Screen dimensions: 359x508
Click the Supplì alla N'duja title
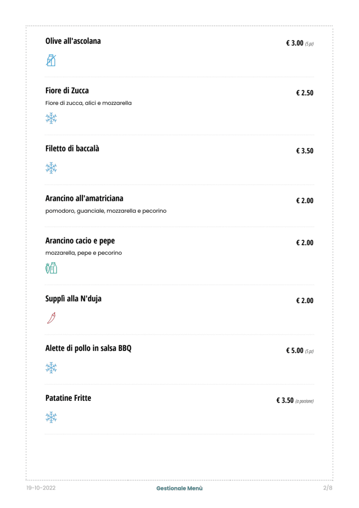coord(73,299)
